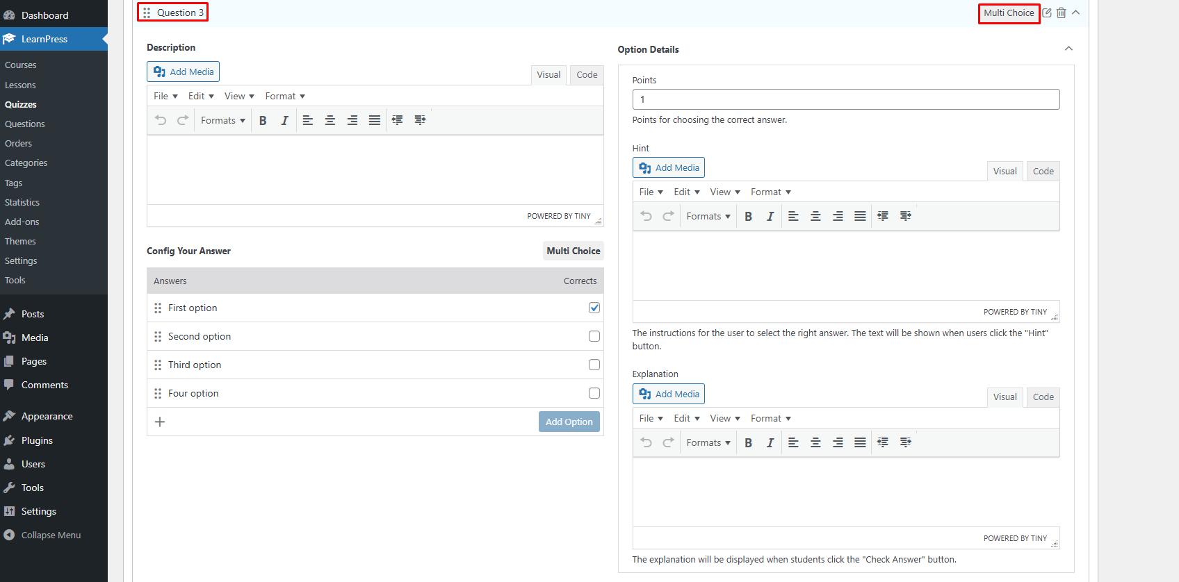Click the undo icon in Hint editor

[x=646, y=216]
